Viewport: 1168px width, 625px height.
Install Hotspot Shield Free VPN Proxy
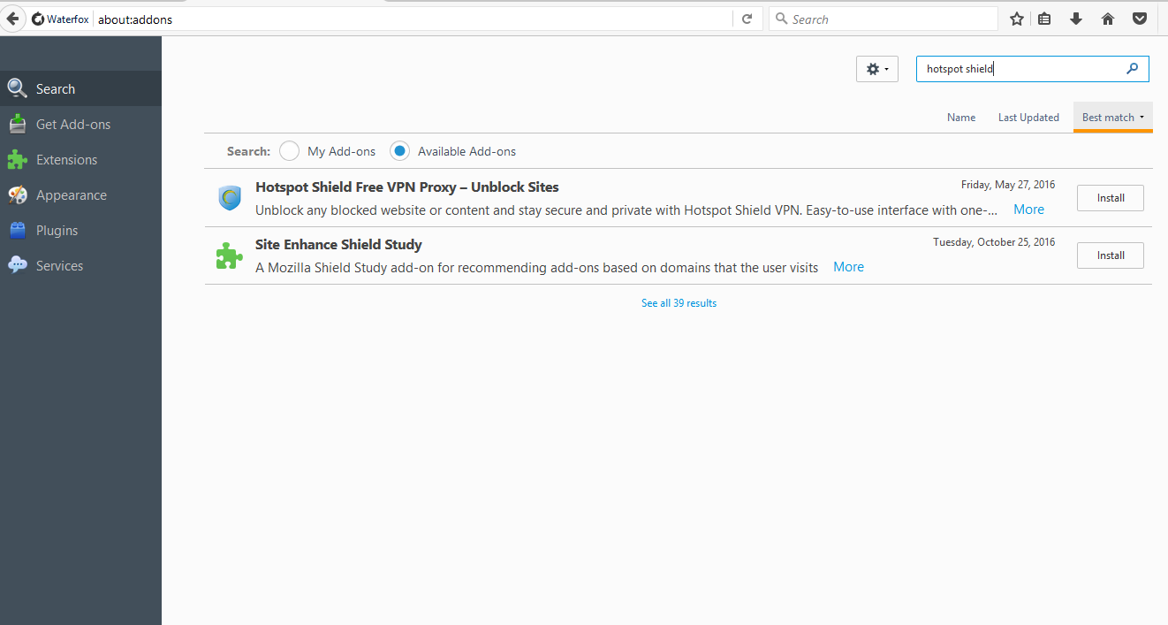pos(1111,198)
